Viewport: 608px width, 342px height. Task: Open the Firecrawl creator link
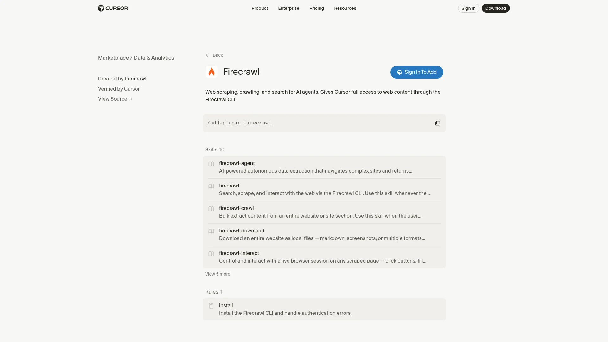[136, 79]
